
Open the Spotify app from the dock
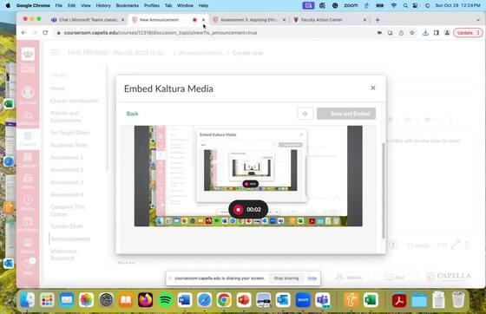[x=166, y=300]
